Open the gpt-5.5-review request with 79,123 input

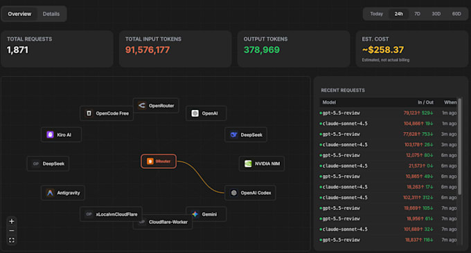tap(388, 113)
